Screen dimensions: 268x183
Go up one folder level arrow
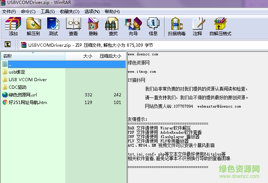(x=8, y=44)
